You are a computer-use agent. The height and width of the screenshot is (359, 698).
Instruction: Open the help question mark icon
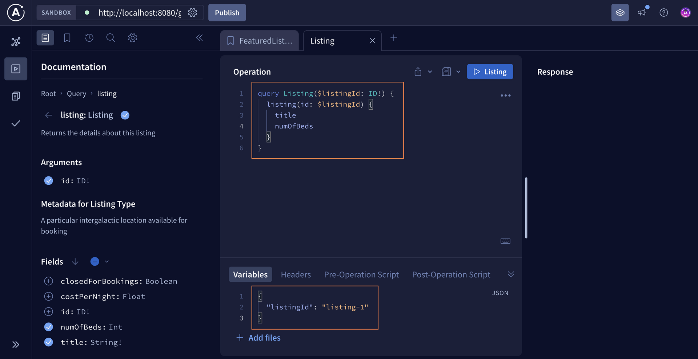[664, 12]
